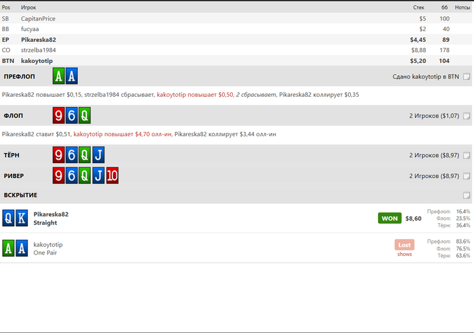474x333 pixels.
Task: Click the pink Lost badge
Action: click(x=404, y=245)
